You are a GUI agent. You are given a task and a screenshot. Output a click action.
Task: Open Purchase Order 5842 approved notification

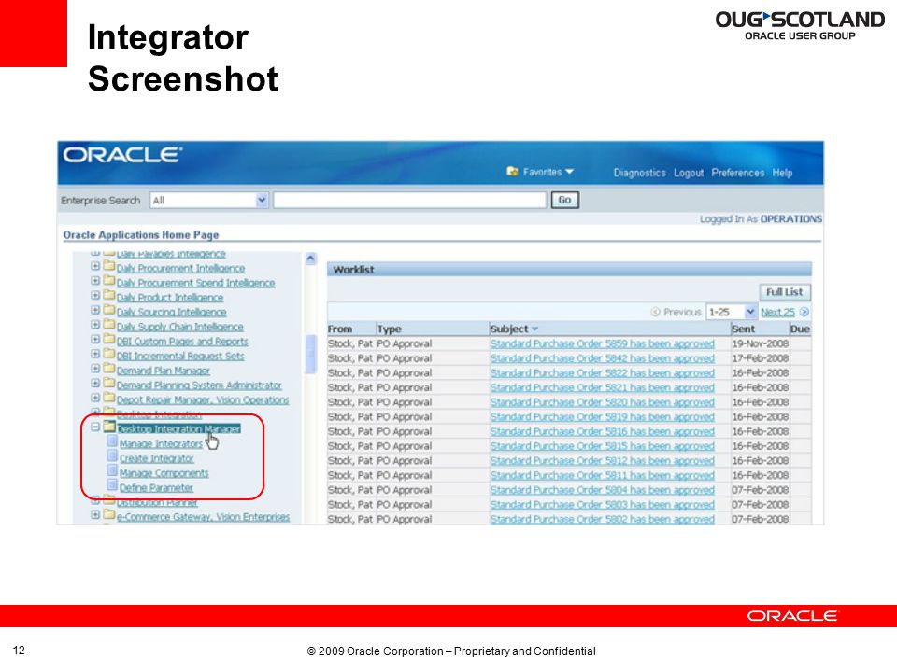click(x=603, y=358)
